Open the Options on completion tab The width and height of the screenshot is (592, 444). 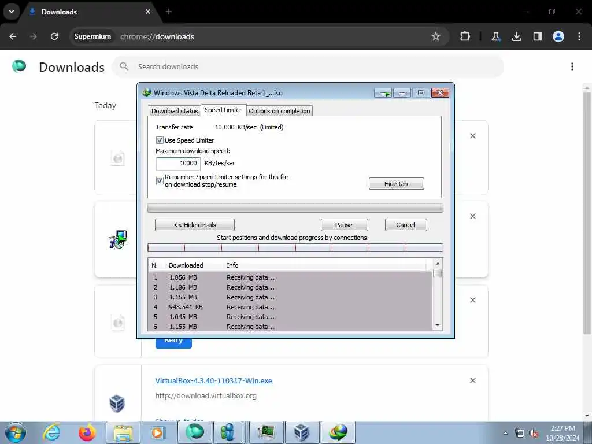[279, 111]
